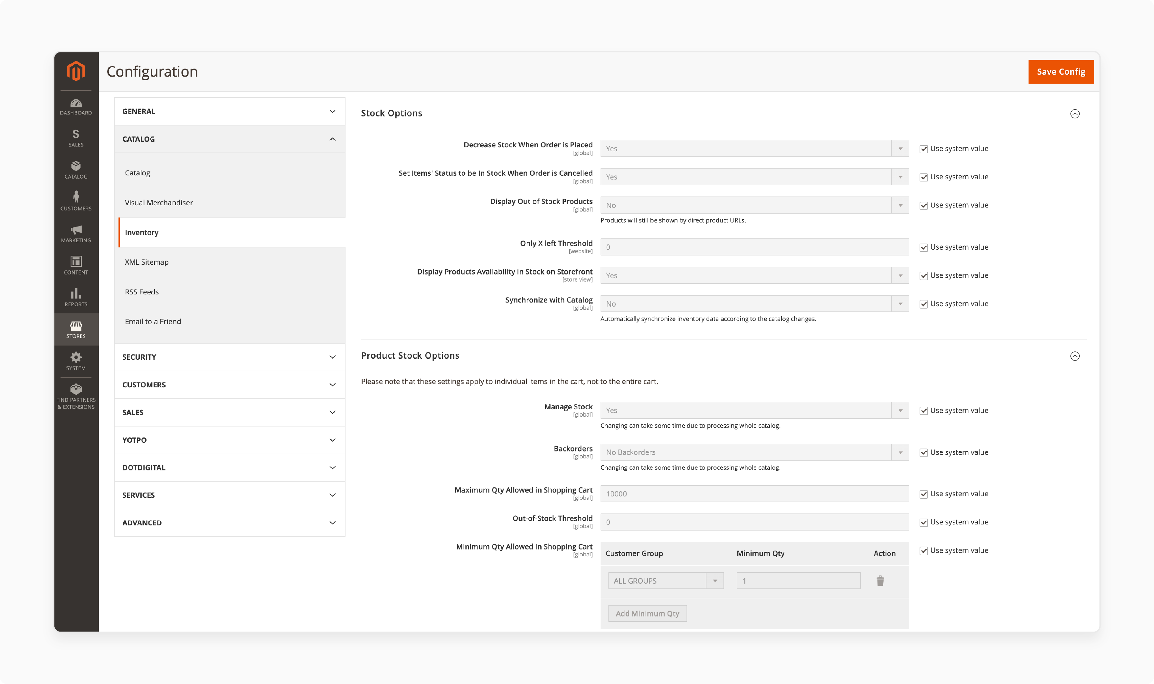Expand the SERVICES configuration section

(230, 495)
